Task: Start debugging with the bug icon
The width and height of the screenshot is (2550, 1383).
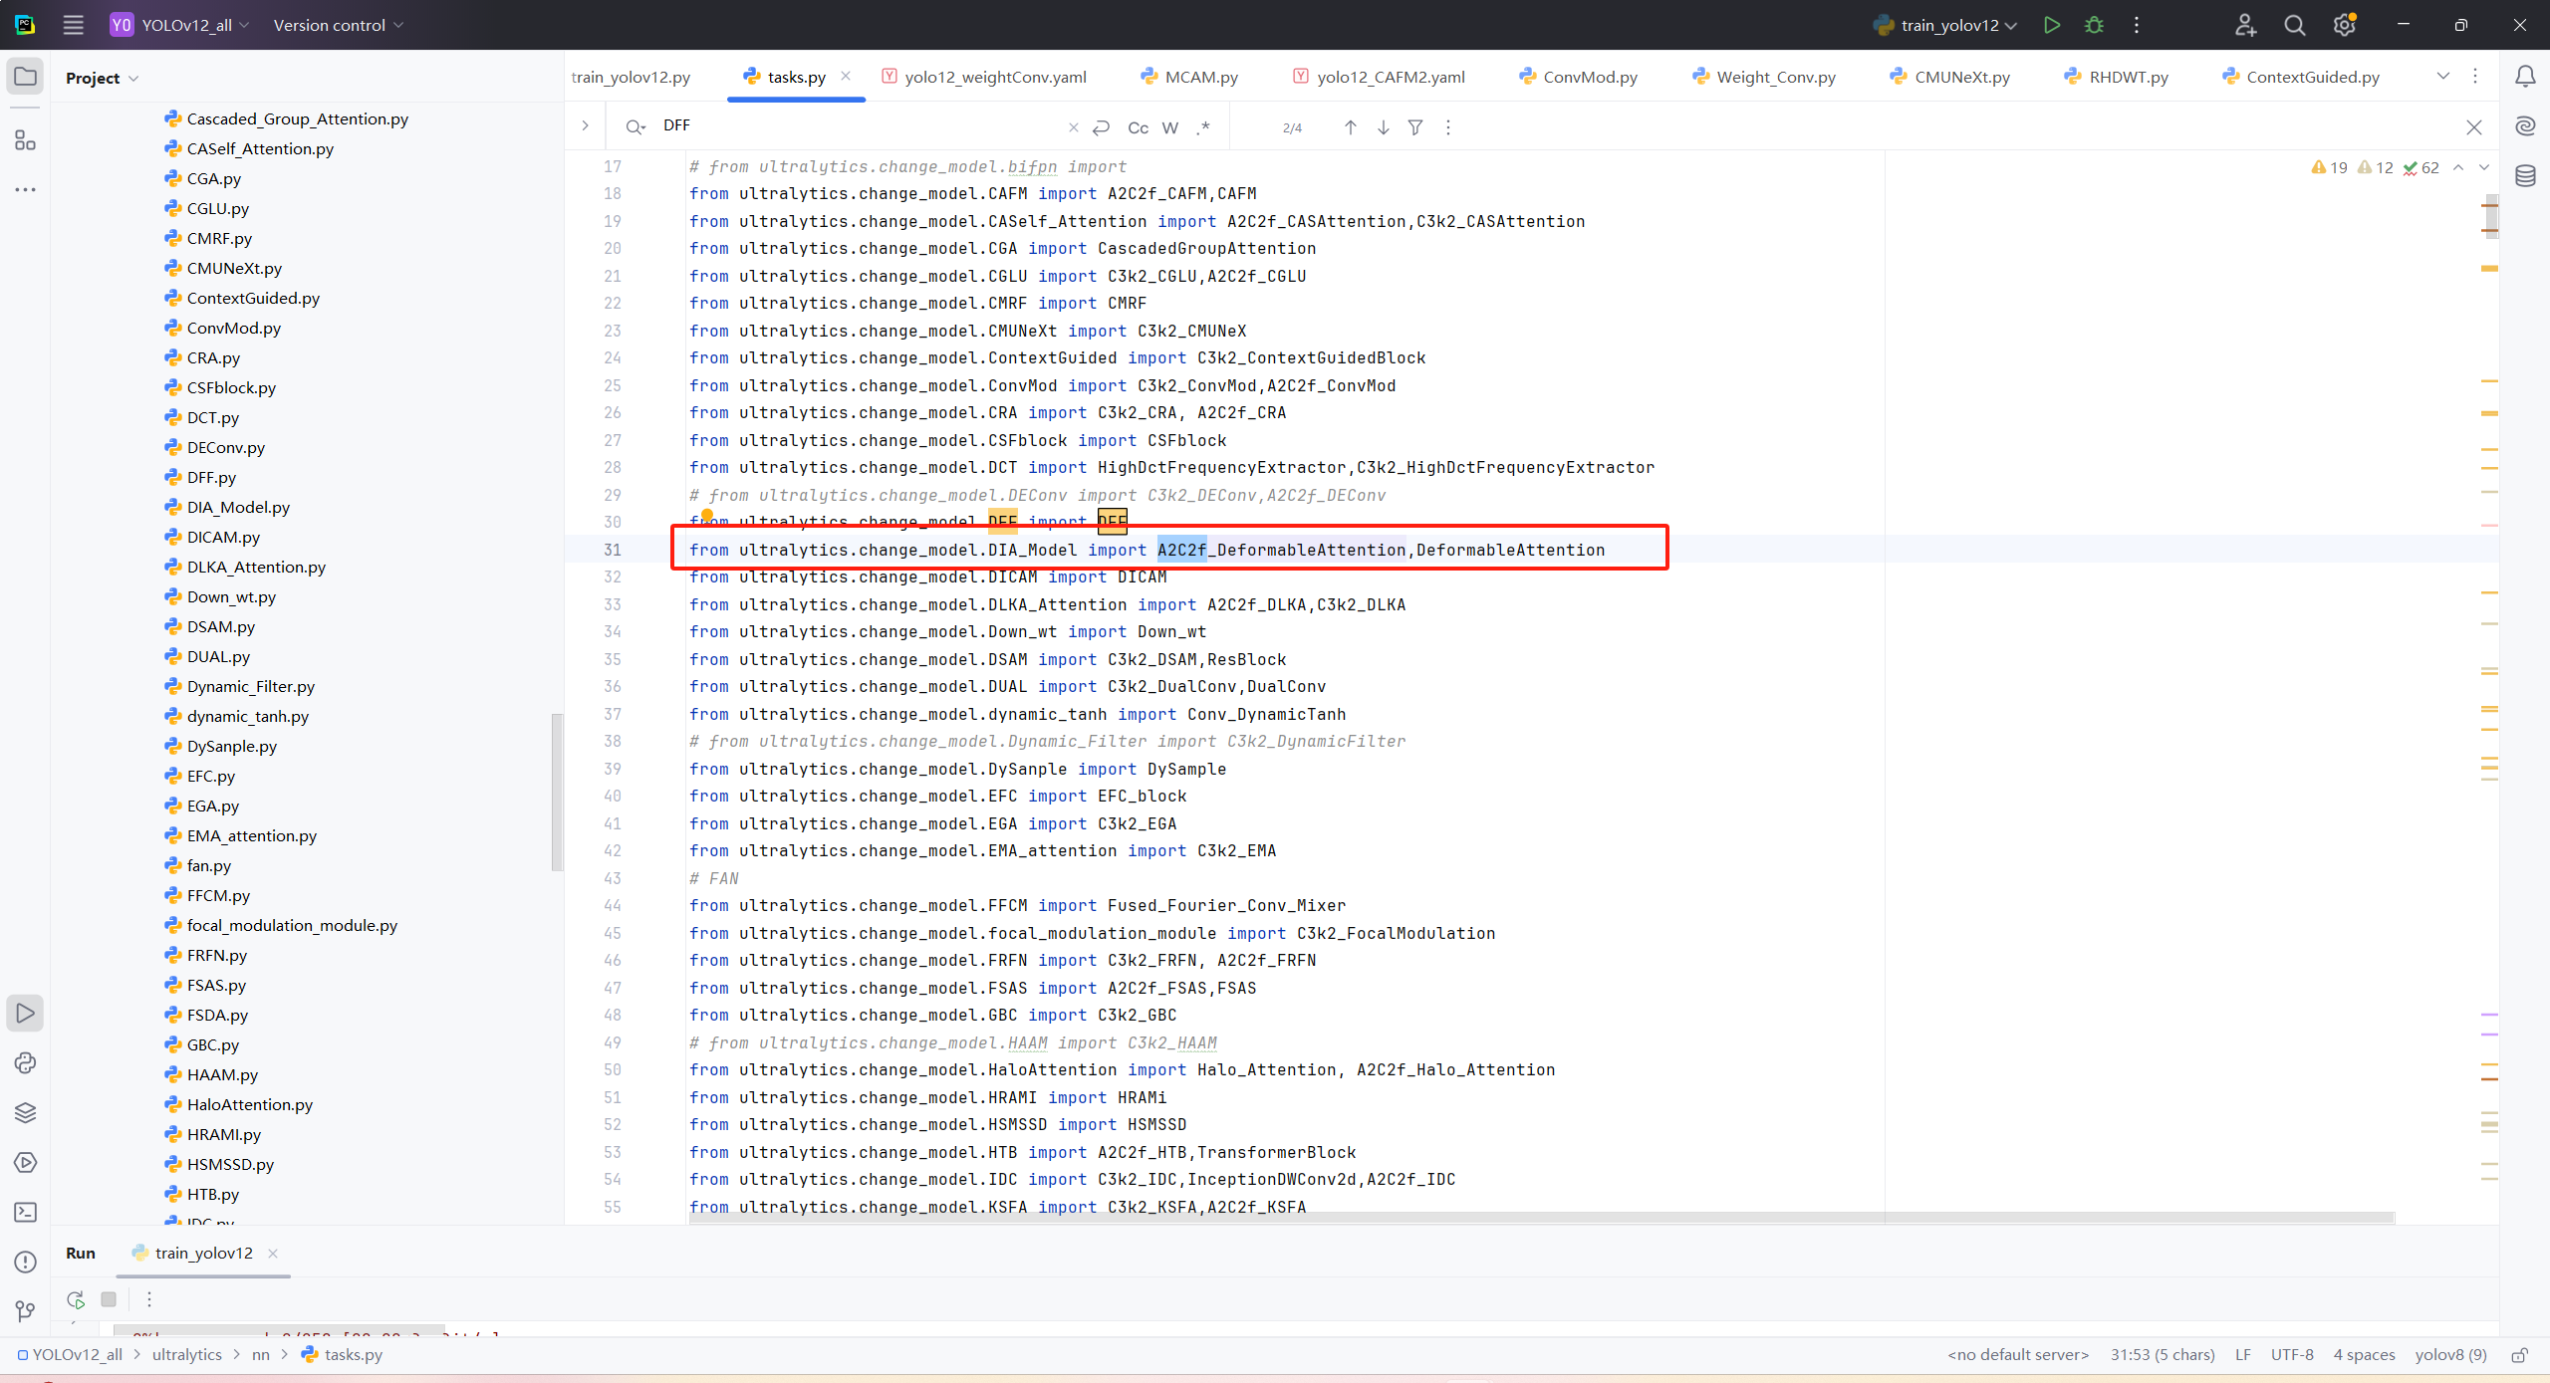Action: point(2094,25)
